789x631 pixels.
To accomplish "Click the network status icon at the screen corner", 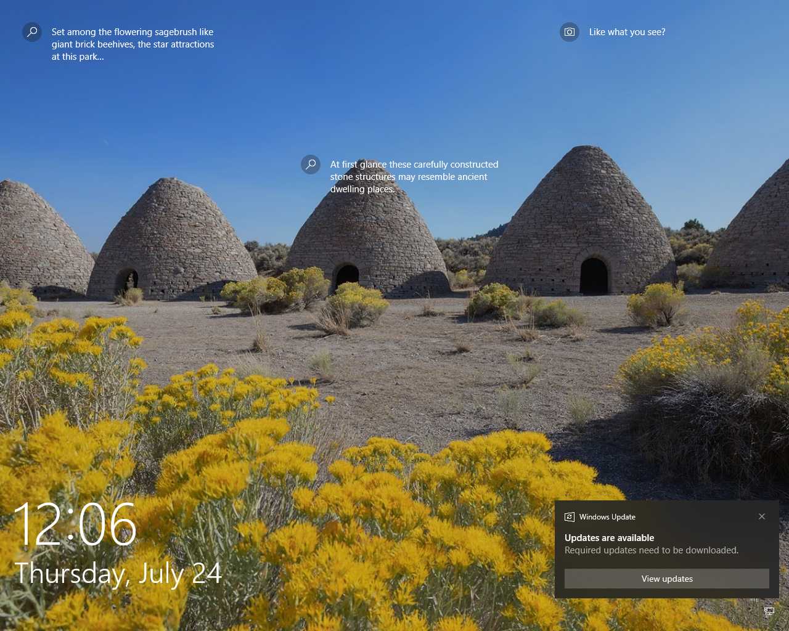I will coord(769,611).
